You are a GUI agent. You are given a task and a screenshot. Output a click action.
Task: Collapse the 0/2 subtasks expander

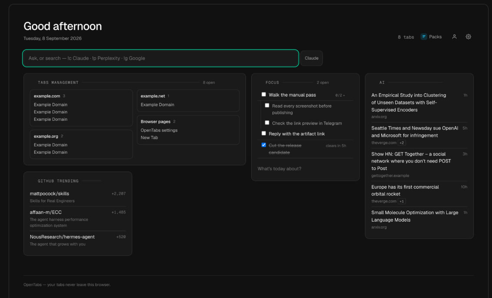340,95
